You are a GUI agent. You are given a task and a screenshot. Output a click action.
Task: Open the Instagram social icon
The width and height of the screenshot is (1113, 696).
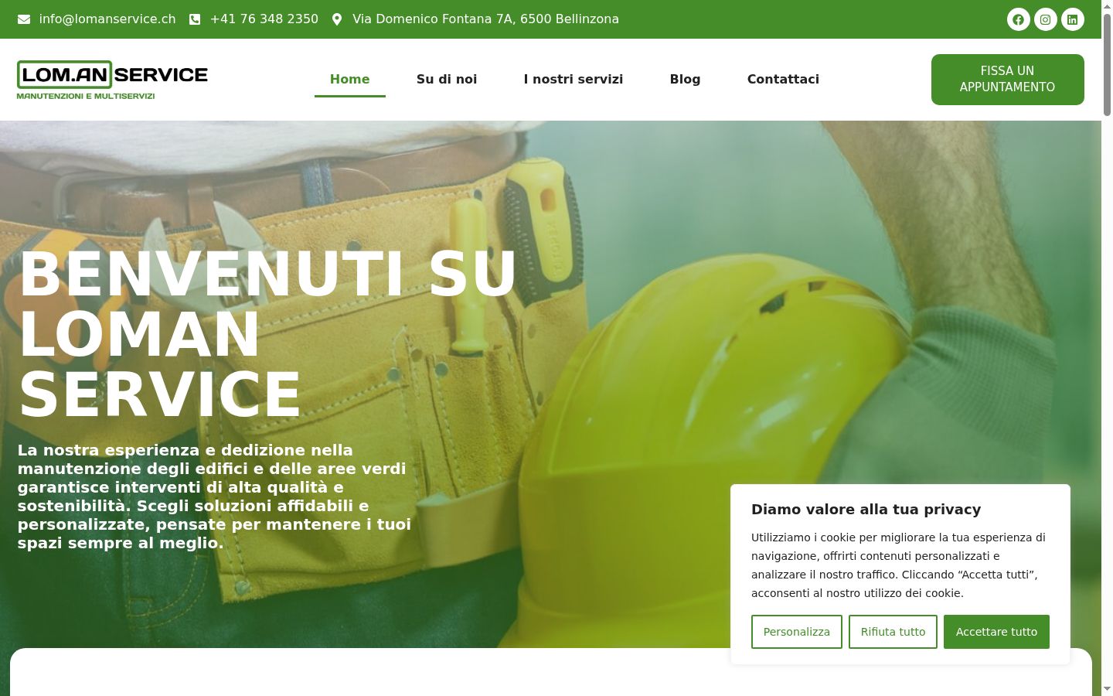[1045, 19]
